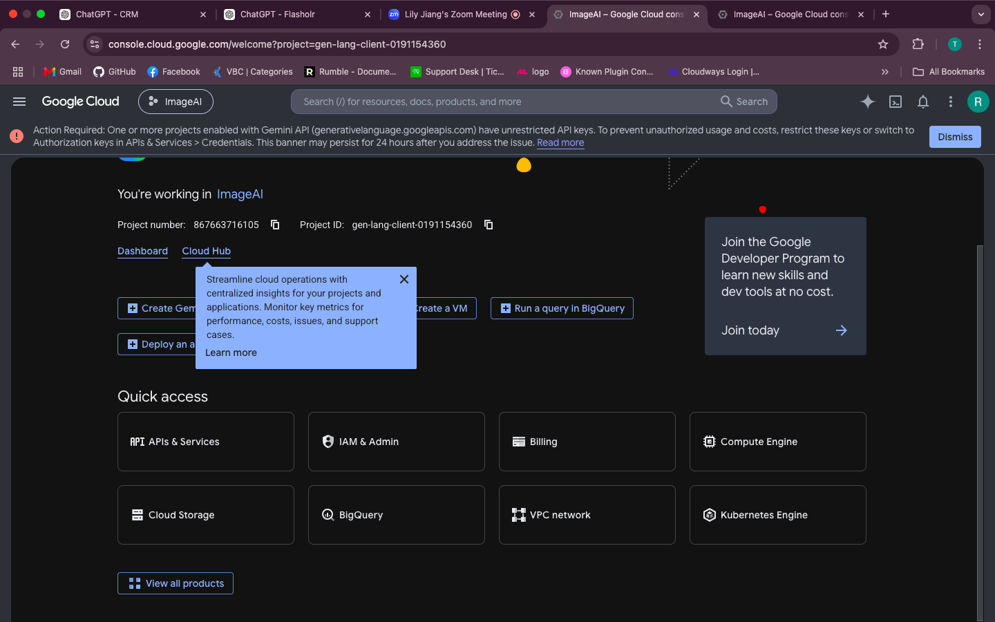
Task: Click the ImageAI project name link
Action: pos(240,194)
